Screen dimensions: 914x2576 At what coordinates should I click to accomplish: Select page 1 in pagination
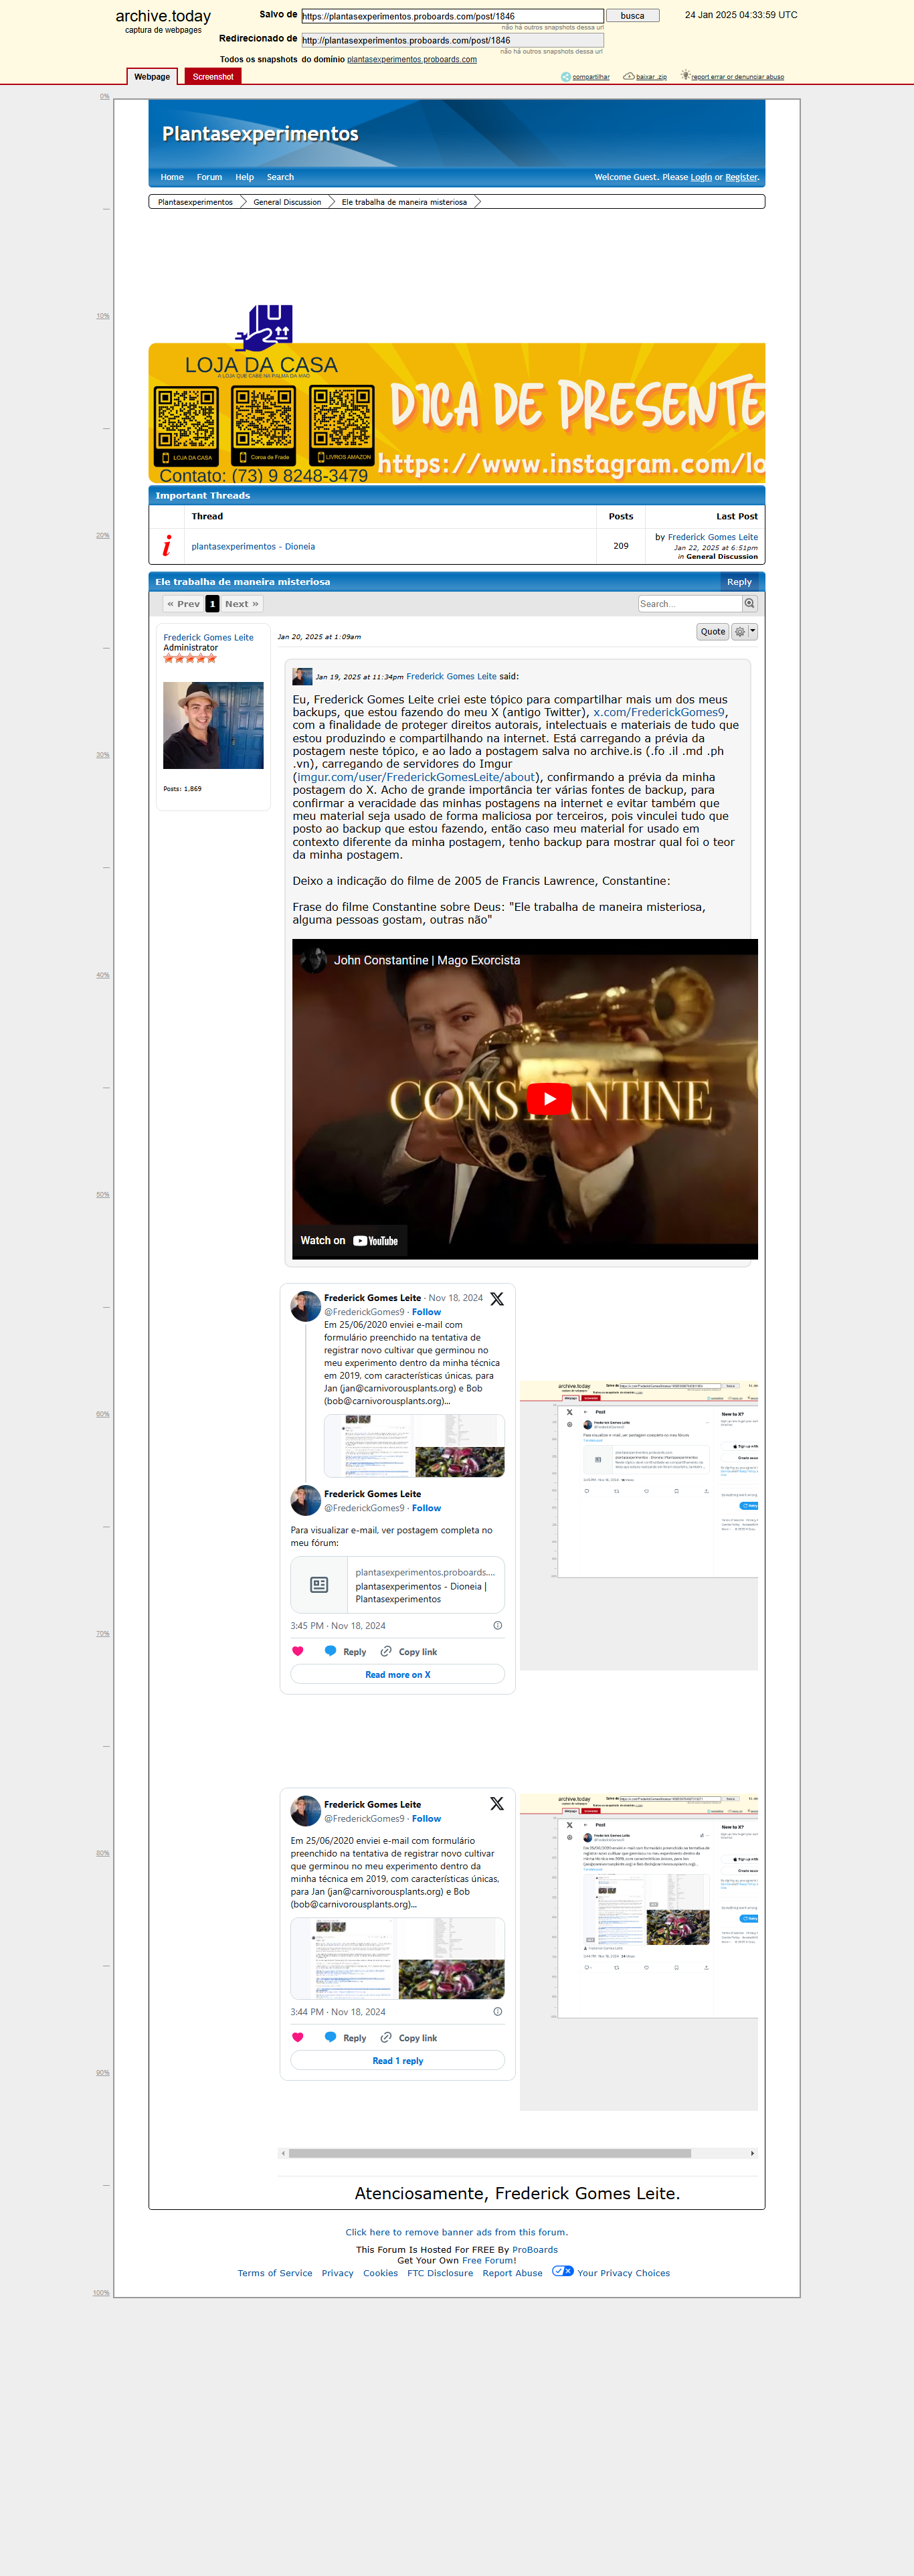pos(212,604)
